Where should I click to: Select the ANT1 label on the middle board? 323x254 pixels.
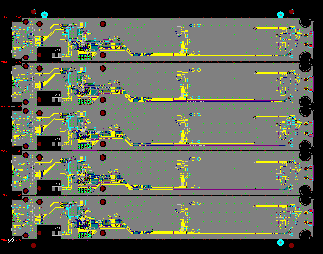(57, 139)
